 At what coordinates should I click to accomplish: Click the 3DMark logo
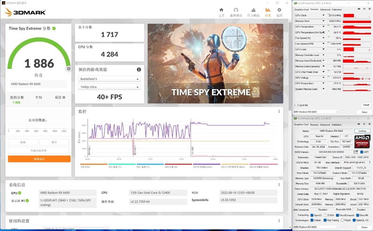[x=25, y=12]
